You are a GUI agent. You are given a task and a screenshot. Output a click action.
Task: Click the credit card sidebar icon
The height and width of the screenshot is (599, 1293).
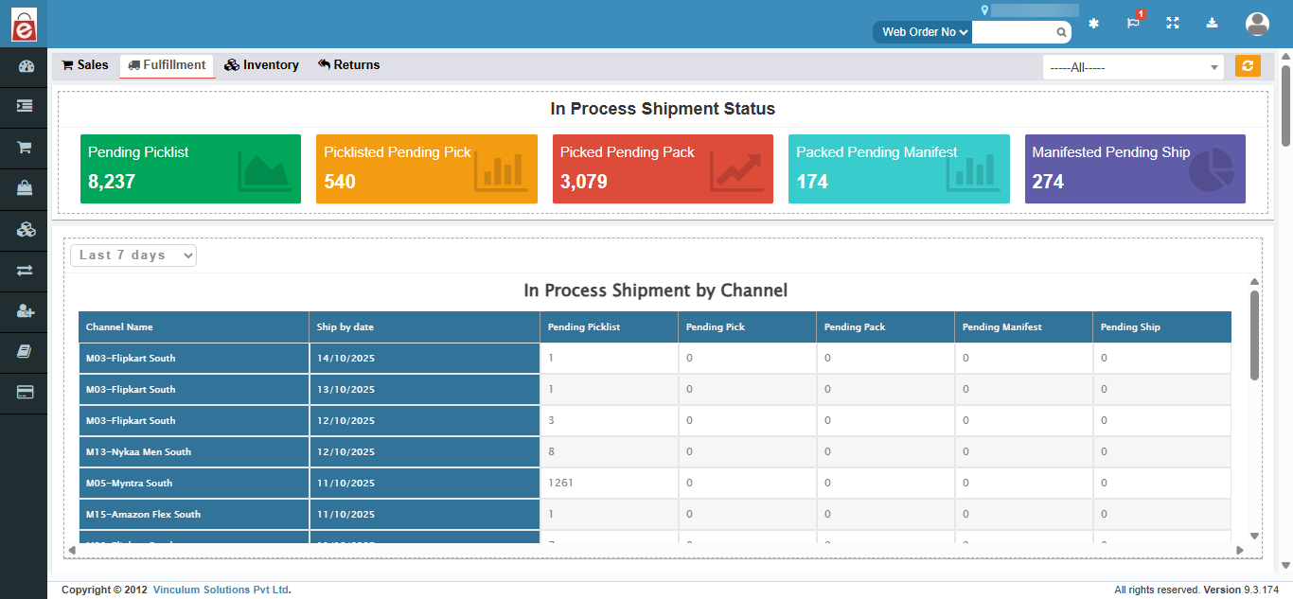point(25,392)
